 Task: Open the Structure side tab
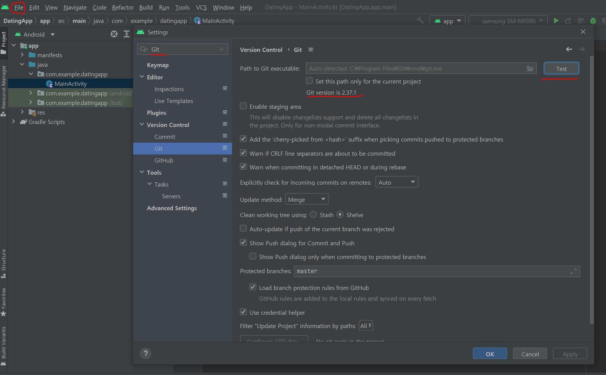(4, 264)
